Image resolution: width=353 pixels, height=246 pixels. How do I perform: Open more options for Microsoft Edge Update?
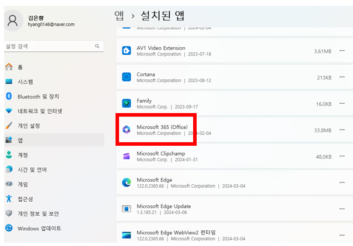342,209
